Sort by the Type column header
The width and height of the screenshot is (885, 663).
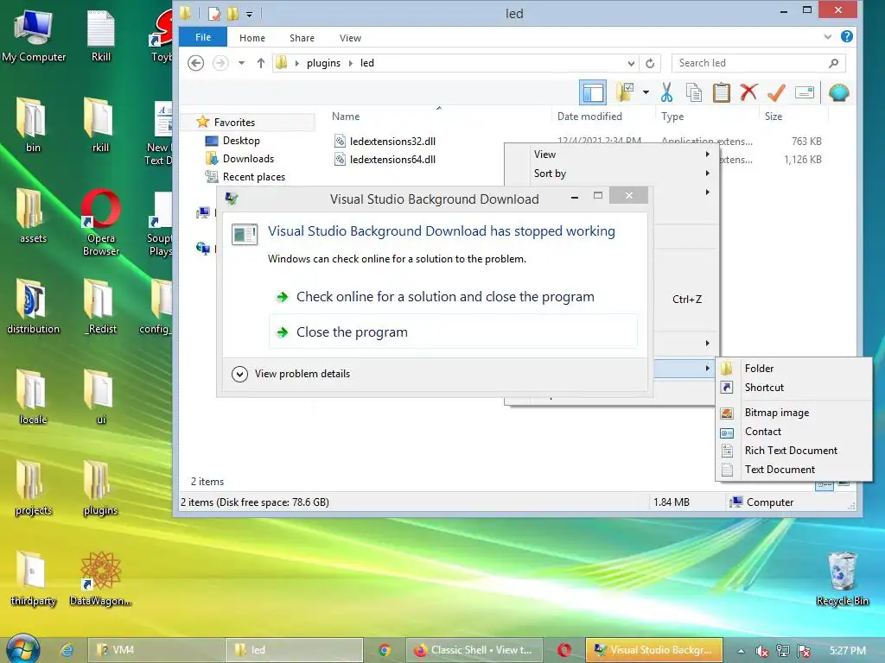pos(672,117)
